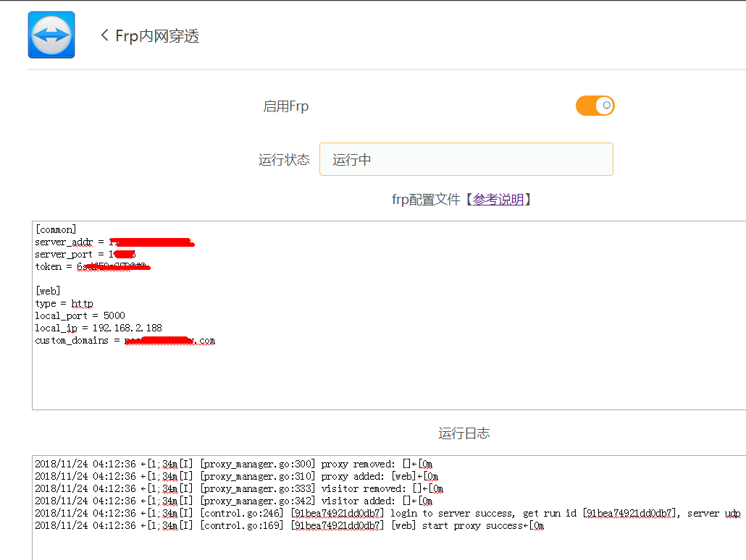Click the 'proxy removed' log line
Image resolution: width=746 pixels, height=560 pixels.
[234, 464]
